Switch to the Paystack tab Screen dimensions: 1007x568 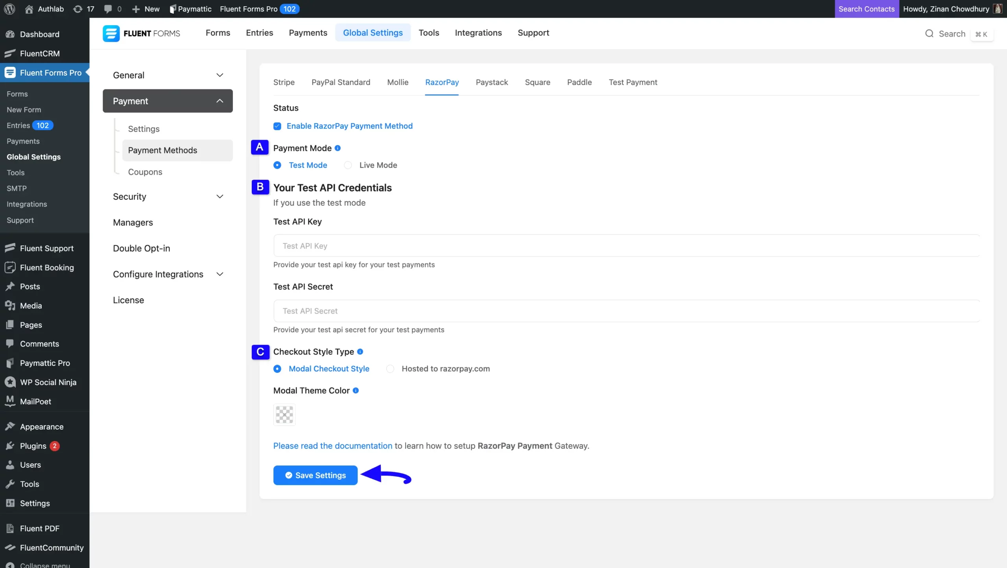tap(492, 82)
